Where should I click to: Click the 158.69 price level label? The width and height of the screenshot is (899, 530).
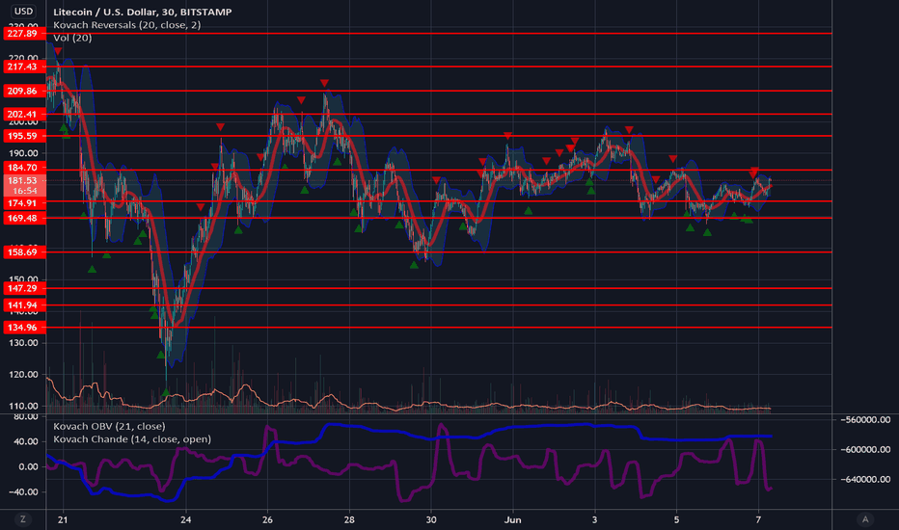[24, 252]
